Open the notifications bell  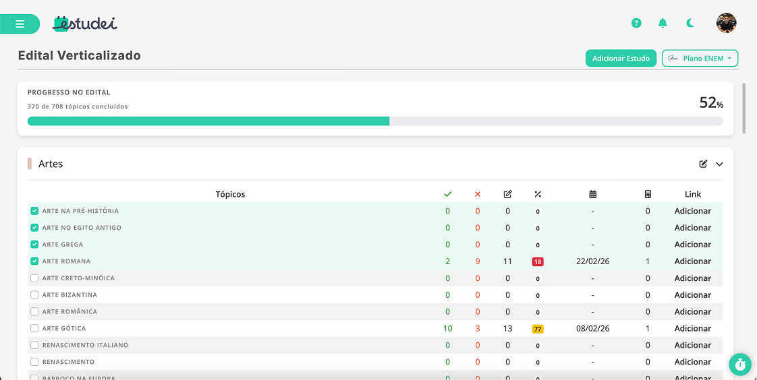tap(663, 24)
